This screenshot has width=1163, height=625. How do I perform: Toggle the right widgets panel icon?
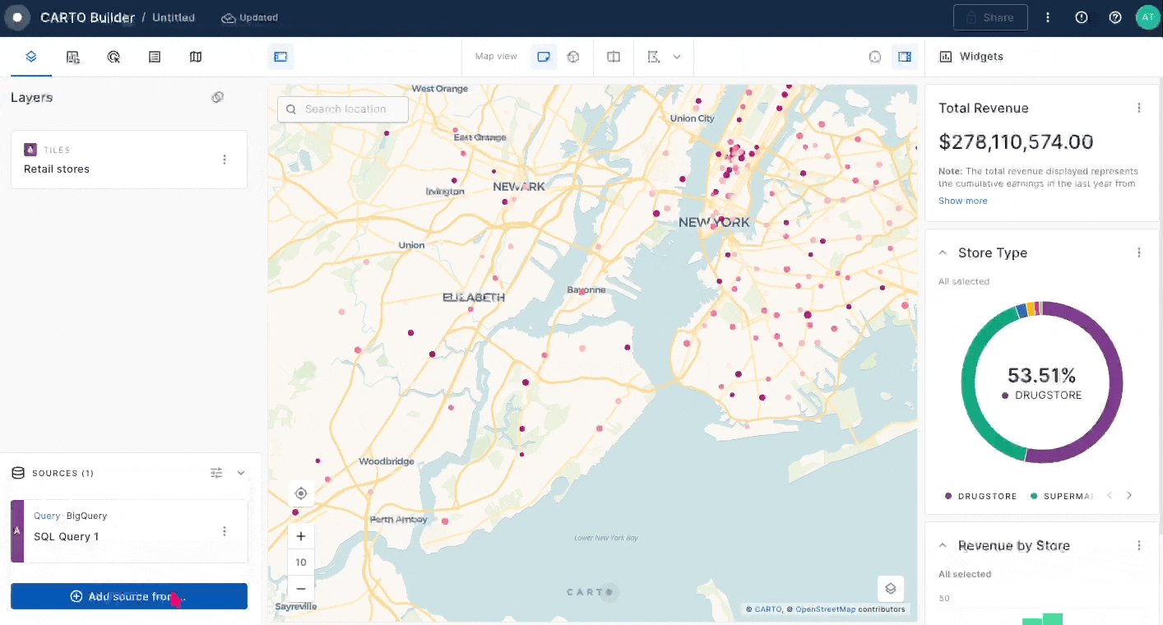[905, 57]
